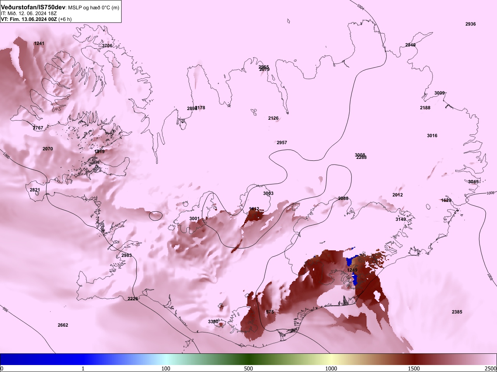497x372 pixels.
Task: Select the number 2385 over the sea
Action: click(457, 312)
